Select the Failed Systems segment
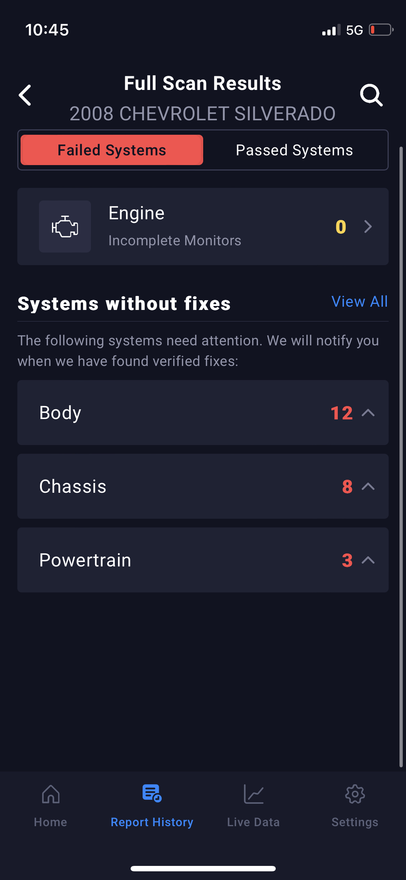This screenshot has height=880, width=406. [x=112, y=150]
